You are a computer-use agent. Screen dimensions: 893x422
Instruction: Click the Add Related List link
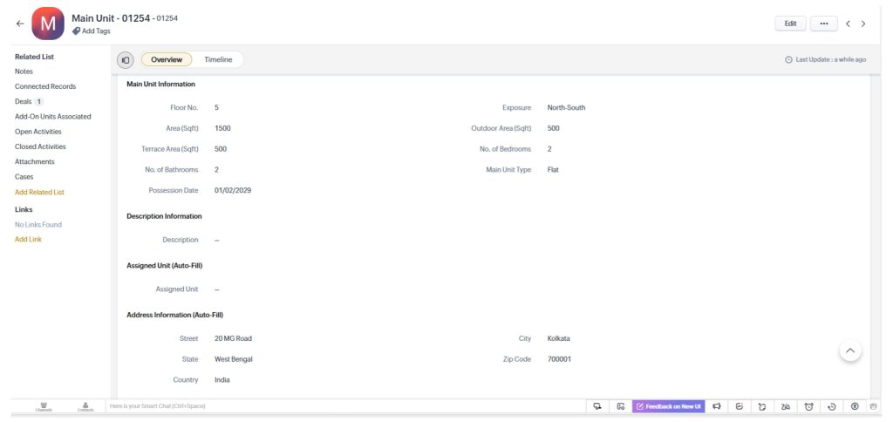point(39,193)
